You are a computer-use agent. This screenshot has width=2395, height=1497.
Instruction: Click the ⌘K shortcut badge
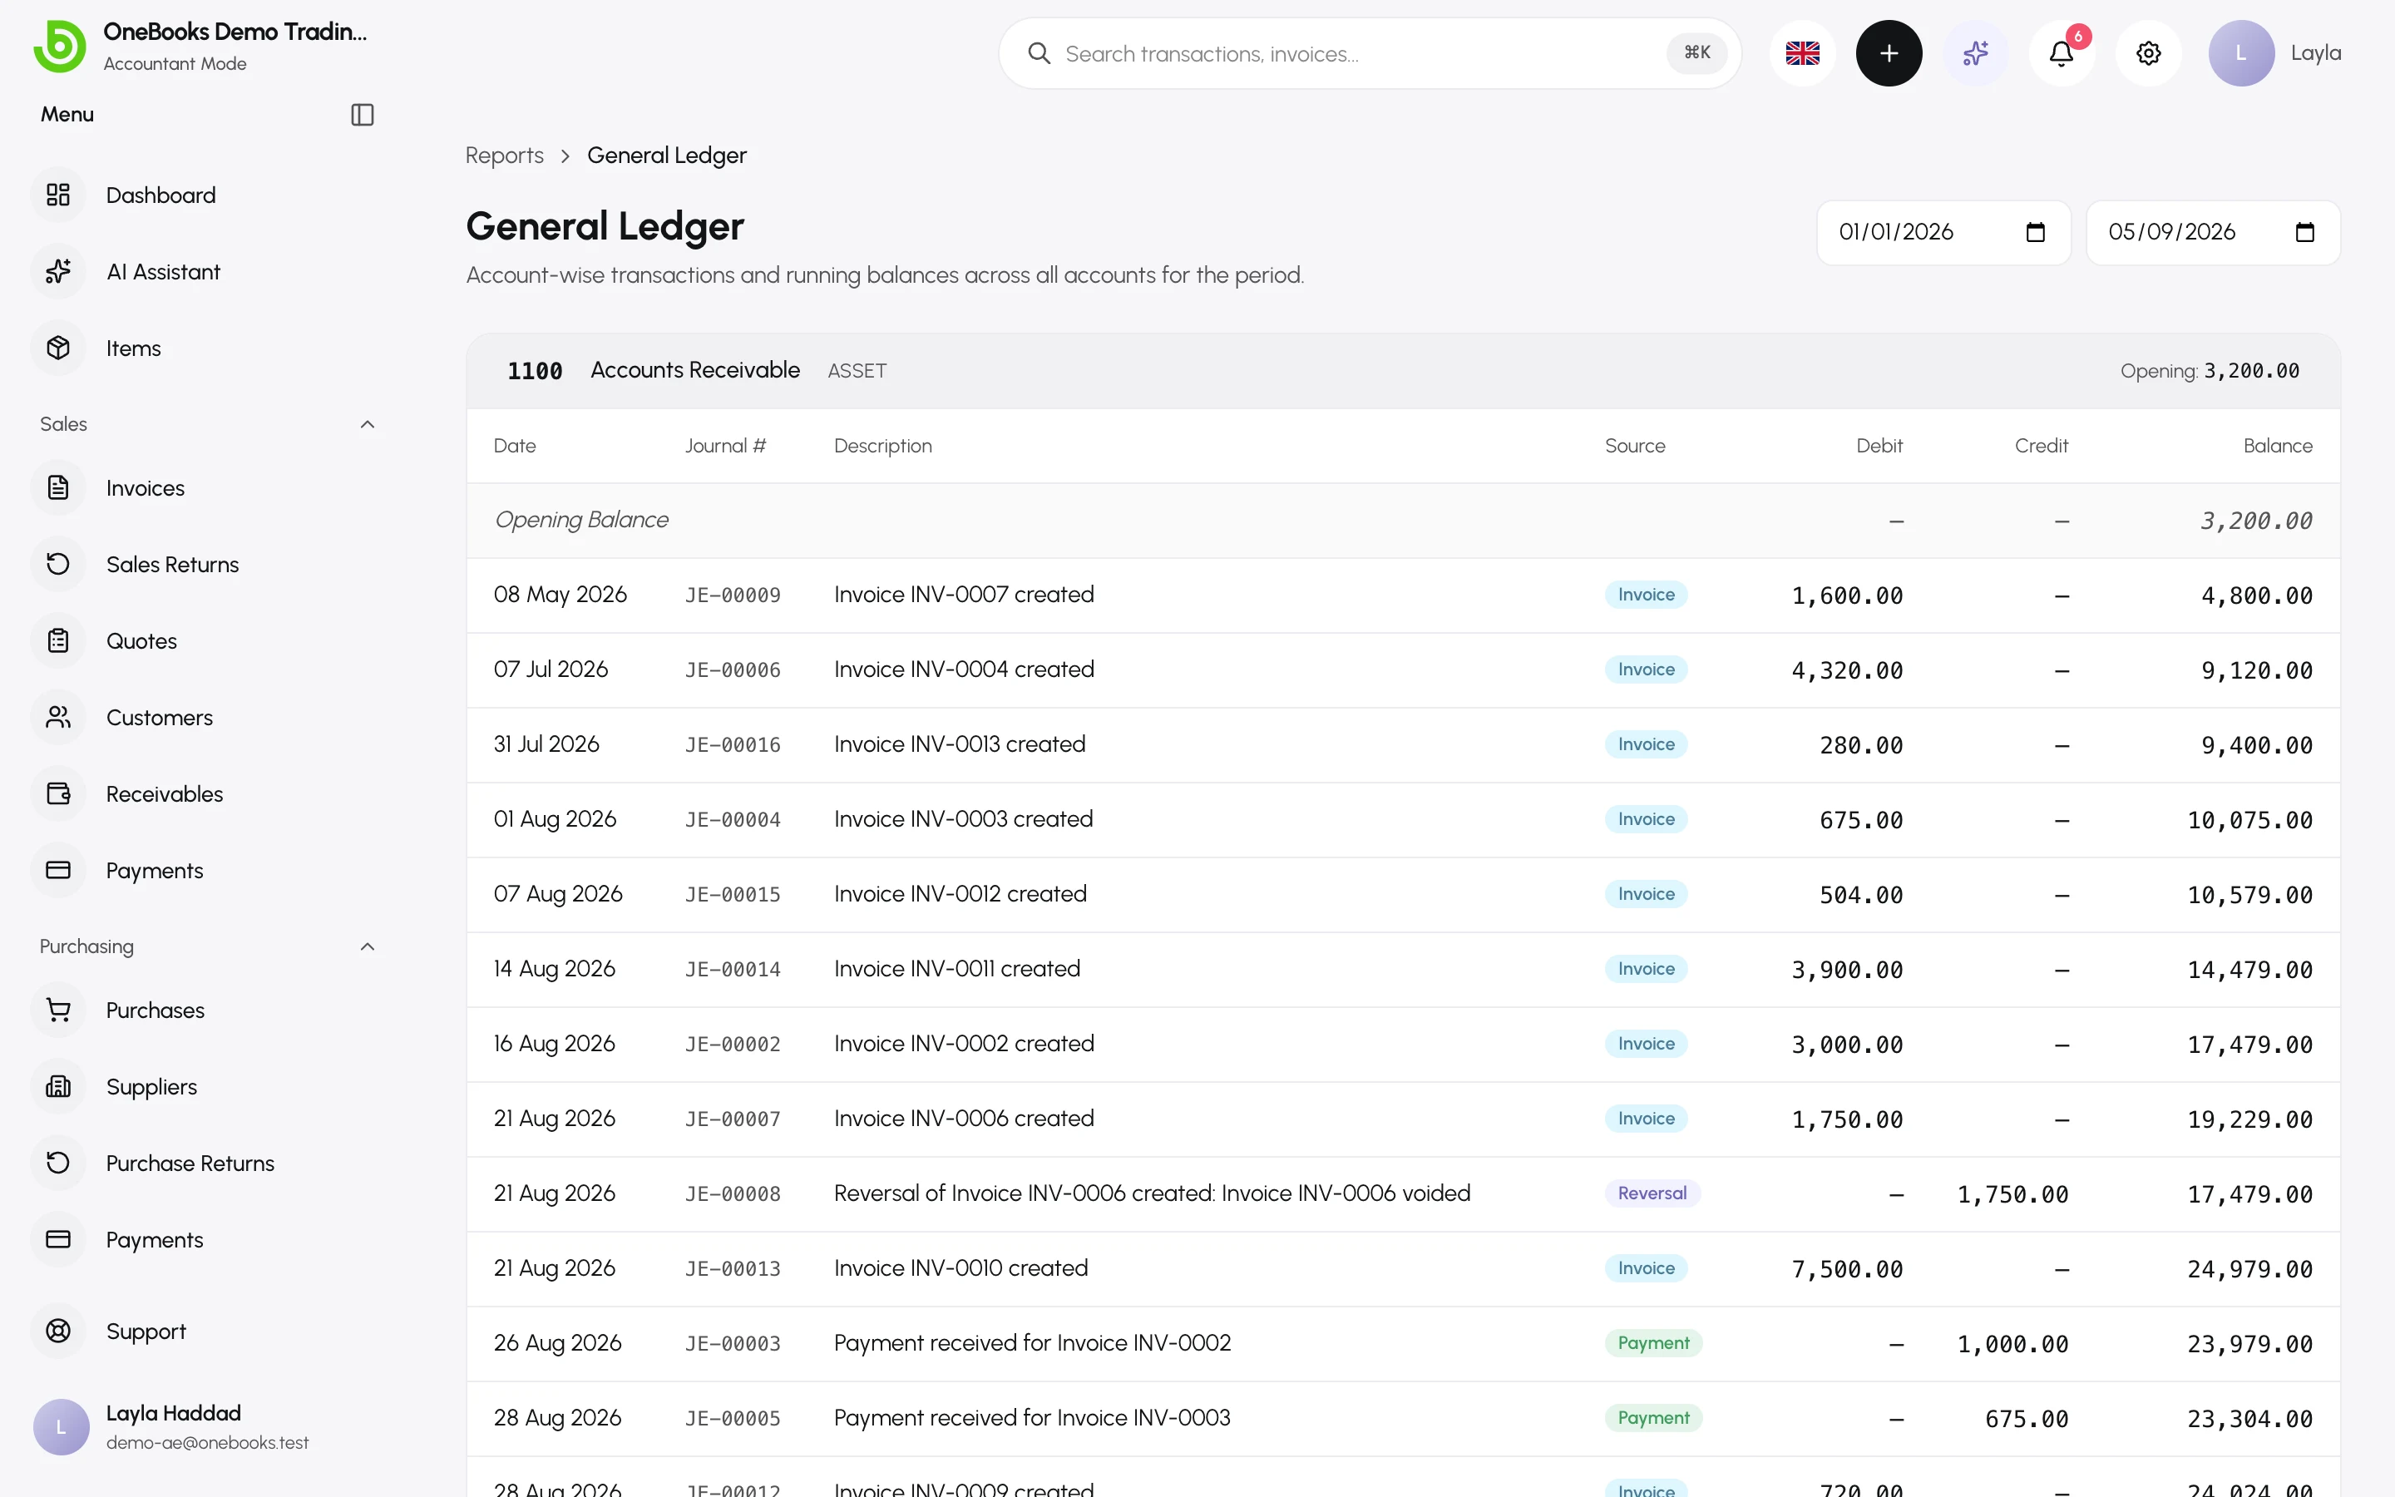click(x=1696, y=53)
